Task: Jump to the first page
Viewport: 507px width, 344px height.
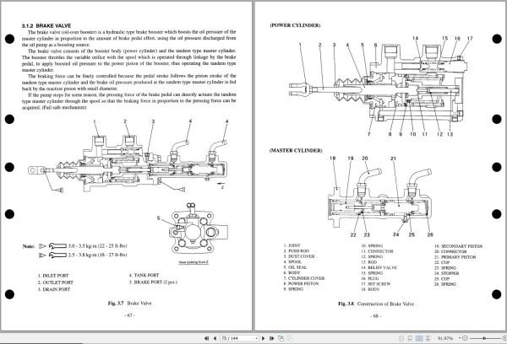Action: coord(207,338)
